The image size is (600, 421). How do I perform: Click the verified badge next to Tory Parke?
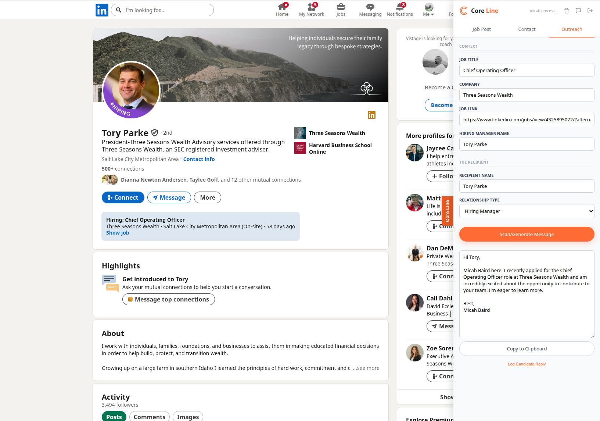155,132
